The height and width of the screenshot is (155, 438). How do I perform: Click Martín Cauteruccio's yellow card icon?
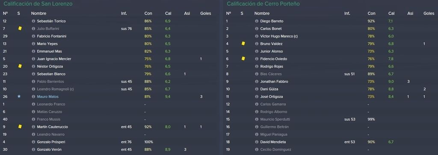coord(20,126)
